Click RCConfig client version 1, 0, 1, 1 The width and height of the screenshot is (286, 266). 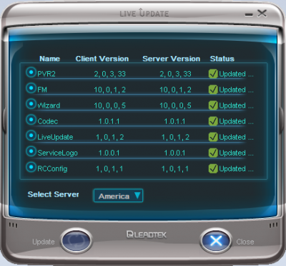pyautogui.click(x=109, y=168)
